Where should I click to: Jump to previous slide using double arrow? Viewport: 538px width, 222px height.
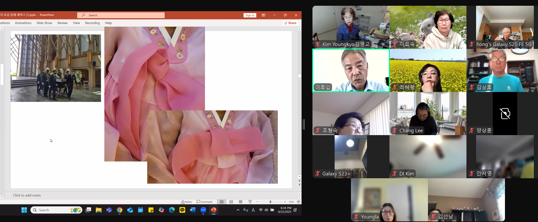[x=300, y=181]
